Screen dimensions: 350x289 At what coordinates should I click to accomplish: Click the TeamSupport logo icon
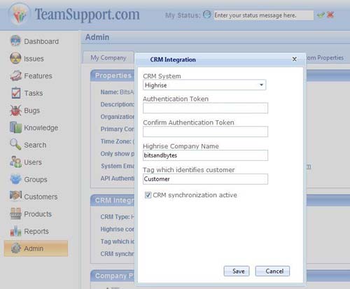(x=20, y=15)
